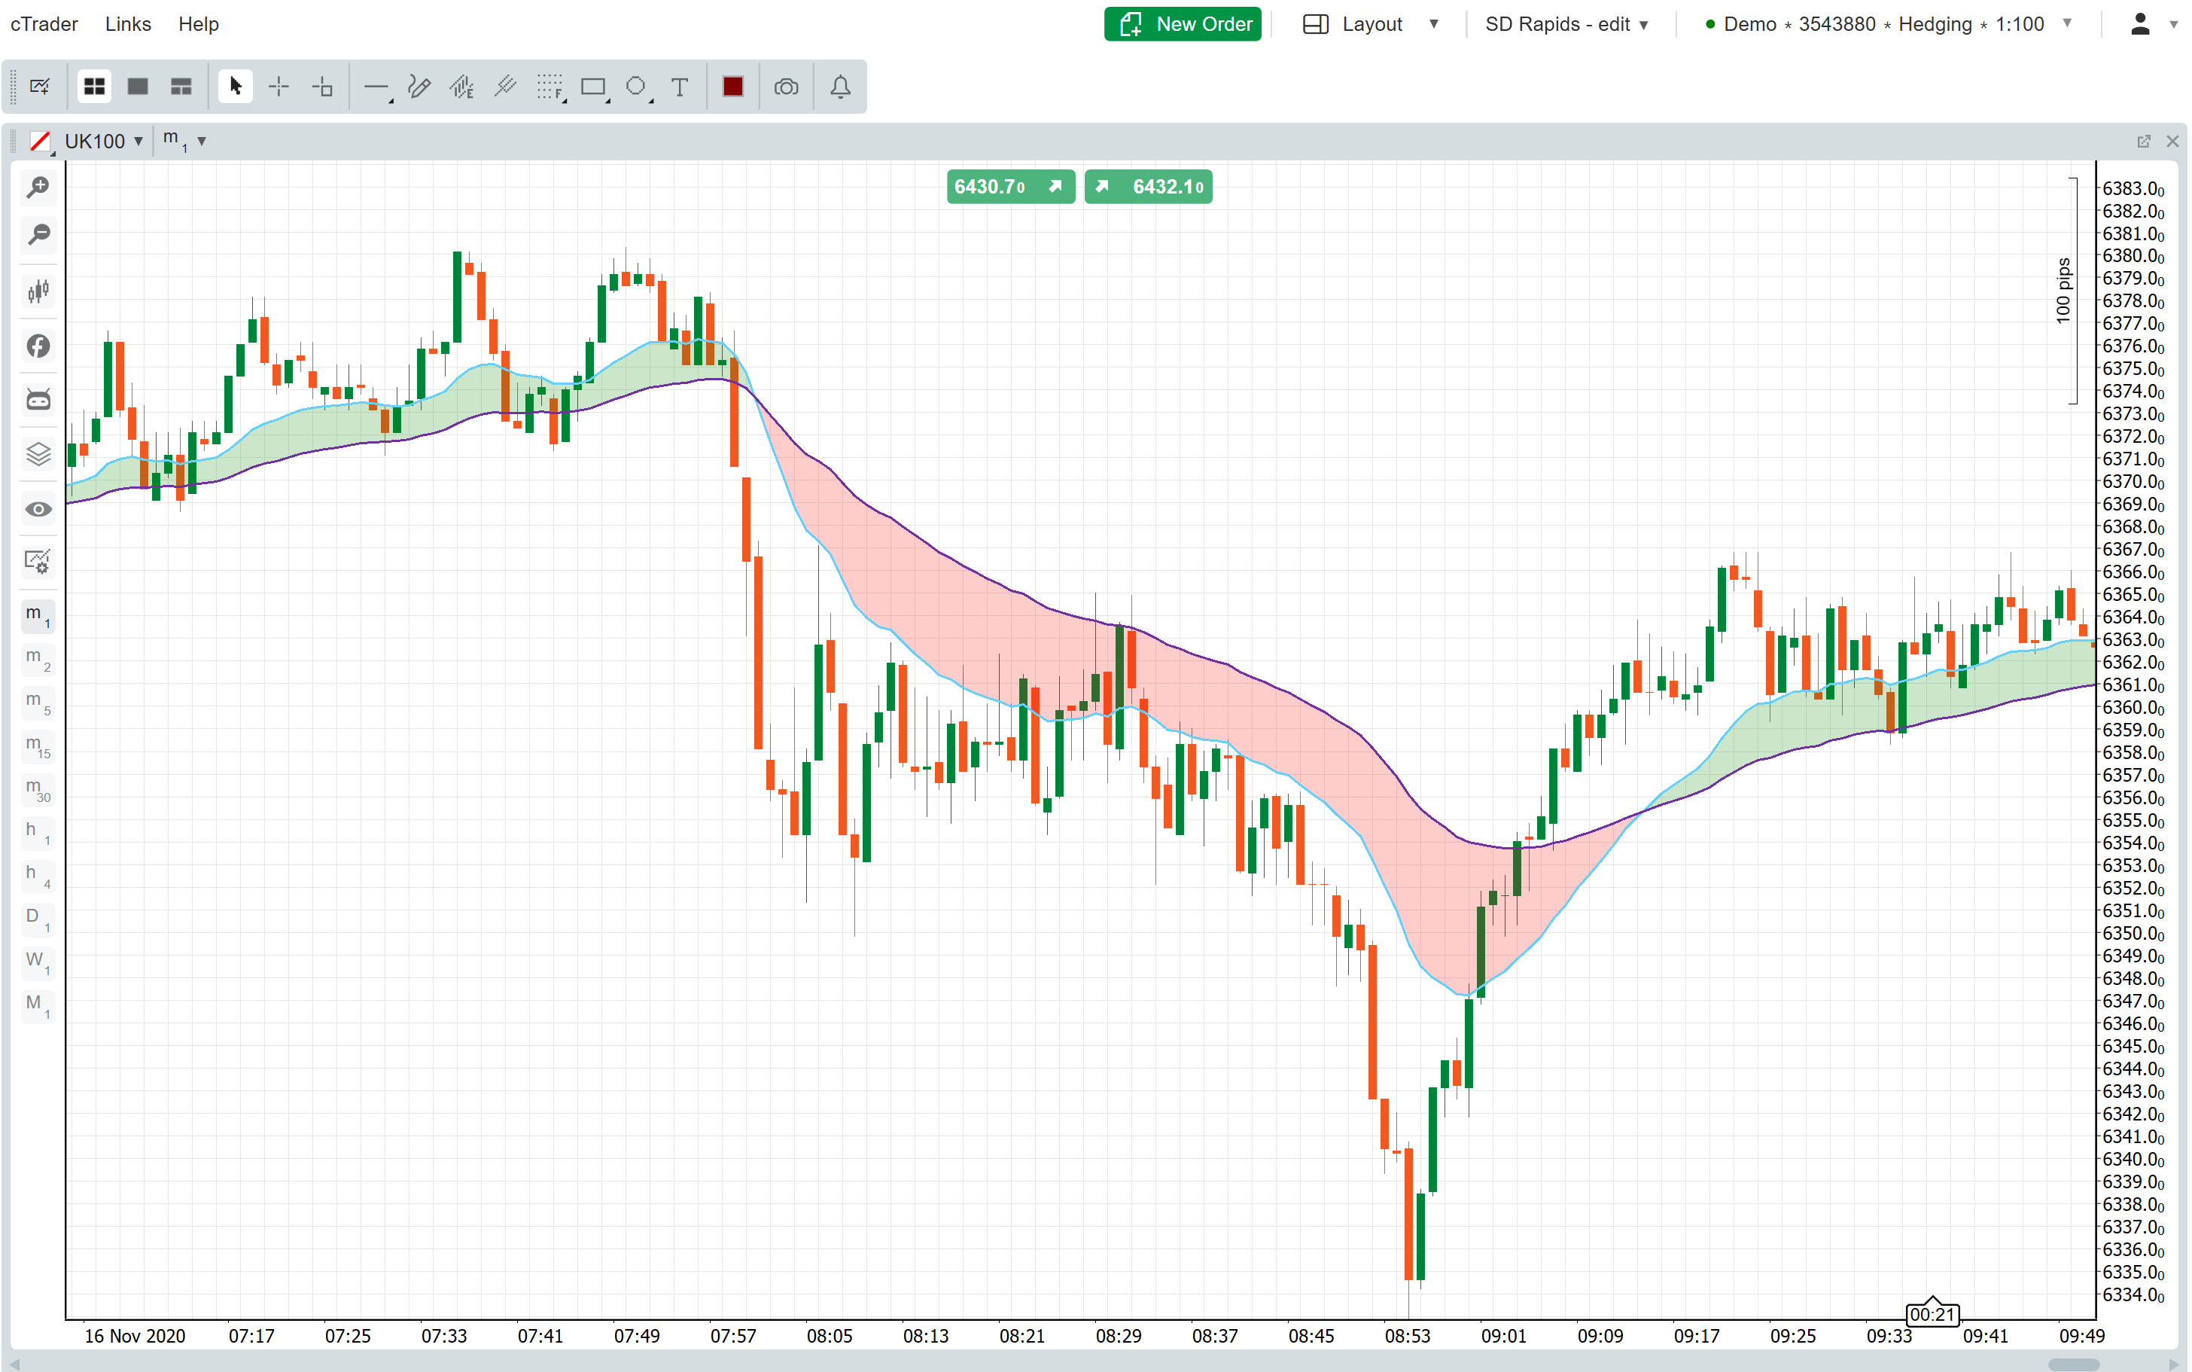The width and height of the screenshot is (2192, 1372).
Task: Open chart settings gear icon
Action: pos(38,563)
